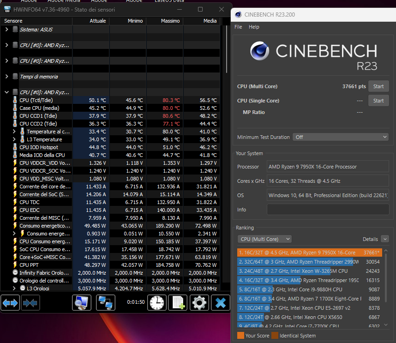The image size is (396, 343).
Task: Click the Massimo column header
Action: coord(165,21)
